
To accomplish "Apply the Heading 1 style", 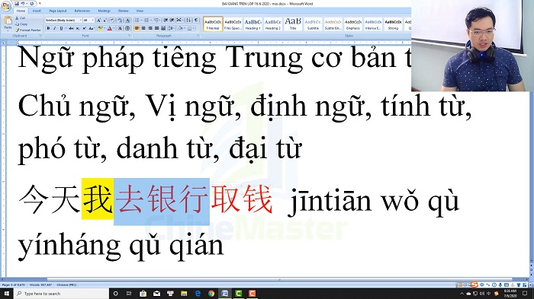I will pyautogui.click(x=253, y=24).
